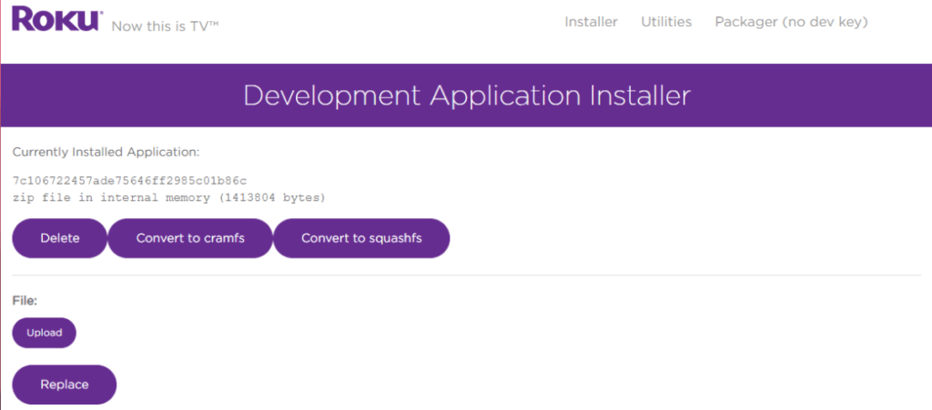Image resolution: width=932 pixels, height=410 pixels.
Task: Delete the currently installed application
Action: 60,238
